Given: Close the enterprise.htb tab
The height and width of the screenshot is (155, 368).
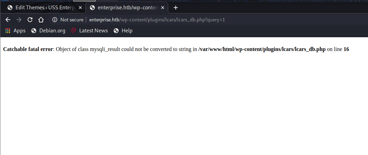Looking at the screenshot, I should click(163, 8).
